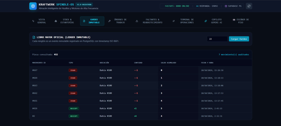Open the Vista General tab
281x126 pixels.
(39, 21)
